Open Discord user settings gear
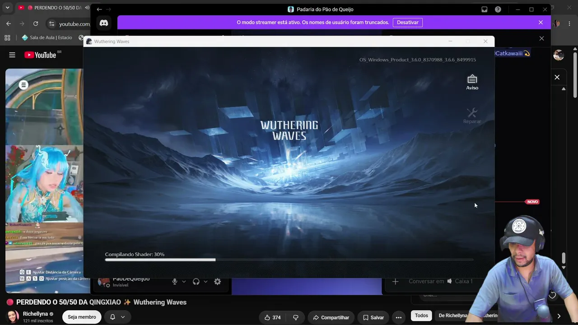 coord(217,282)
